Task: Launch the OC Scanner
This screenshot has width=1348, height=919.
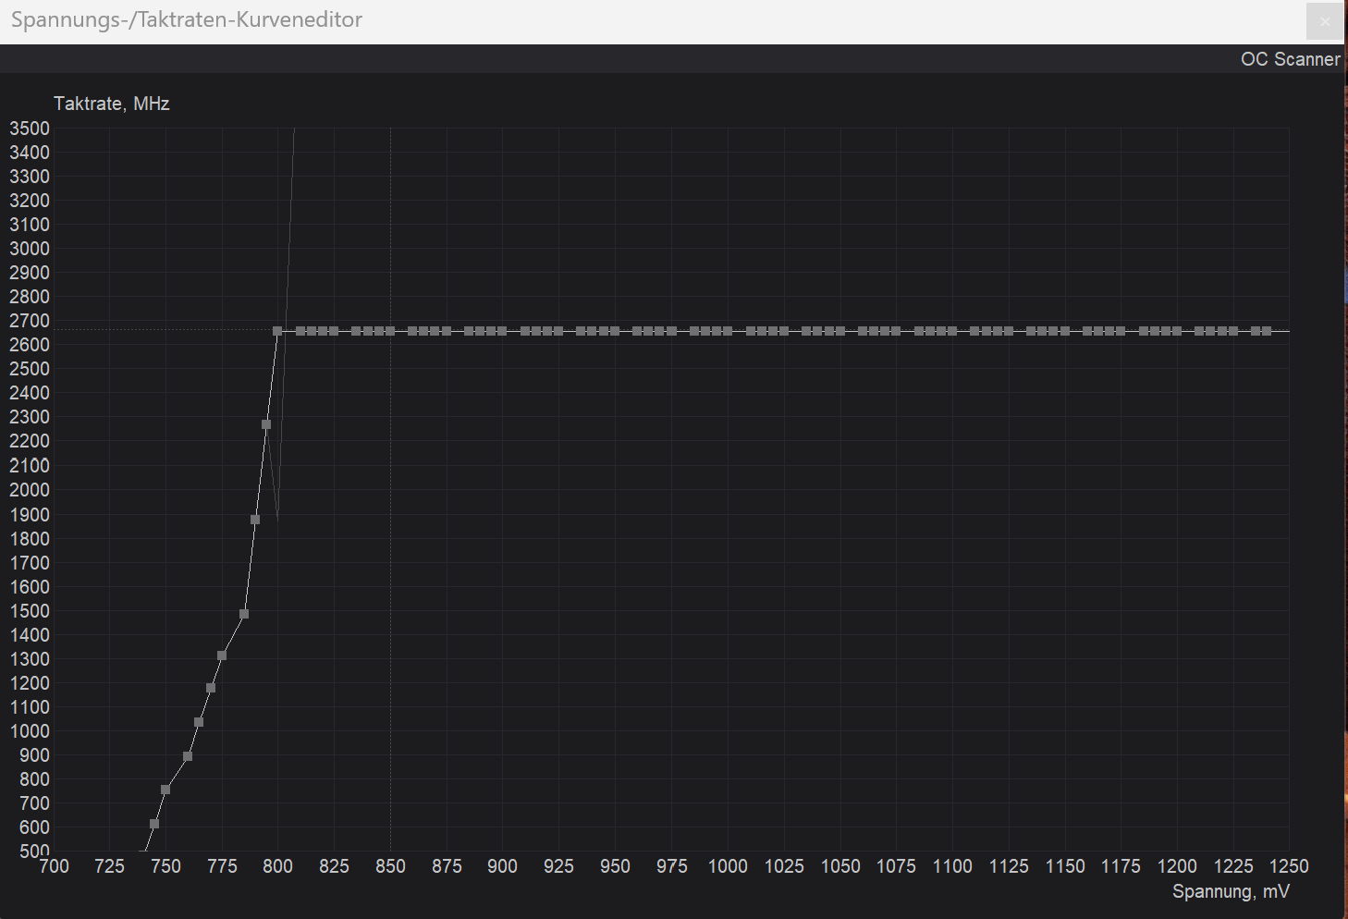Action: coord(1290,58)
